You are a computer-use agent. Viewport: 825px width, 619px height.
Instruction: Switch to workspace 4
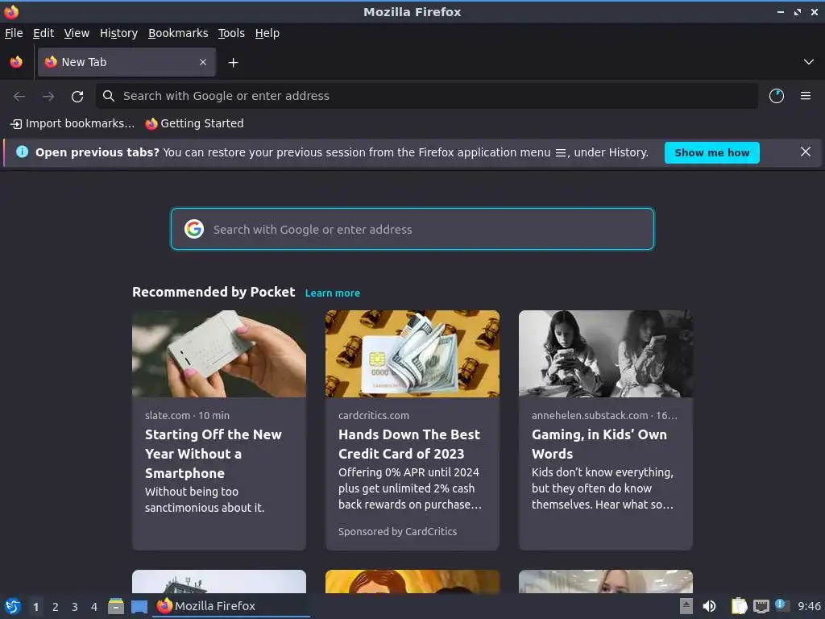(94, 607)
